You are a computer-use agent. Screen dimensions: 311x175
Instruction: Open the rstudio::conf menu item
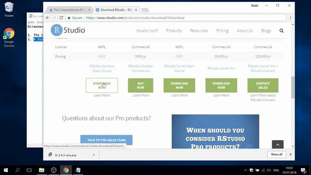coord(147,31)
